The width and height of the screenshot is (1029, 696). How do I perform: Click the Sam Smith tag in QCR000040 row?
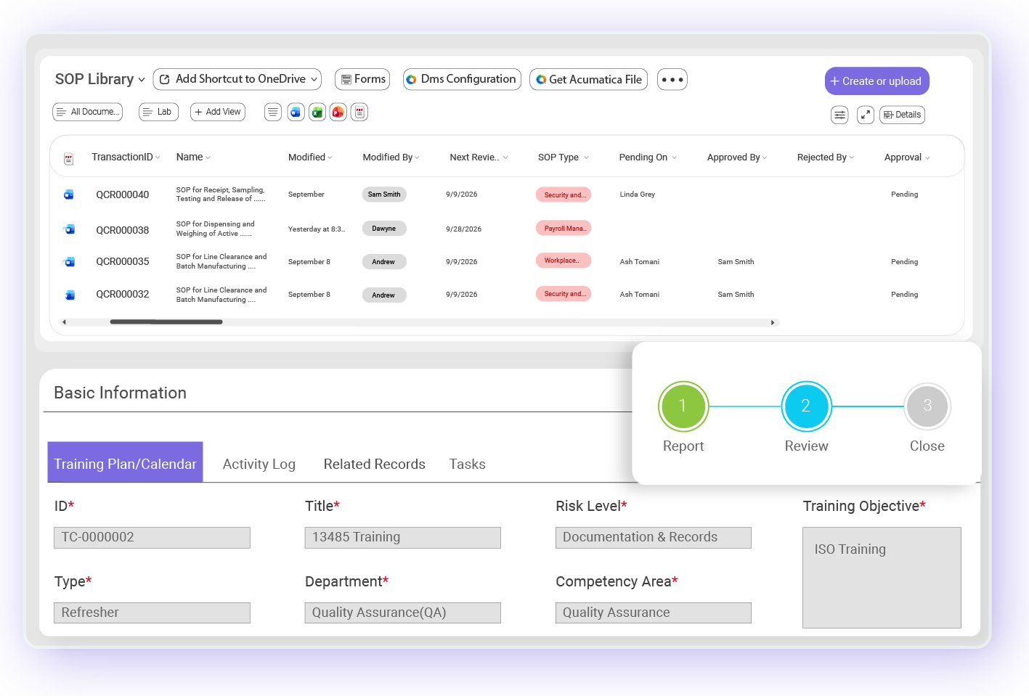[x=384, y=195]
